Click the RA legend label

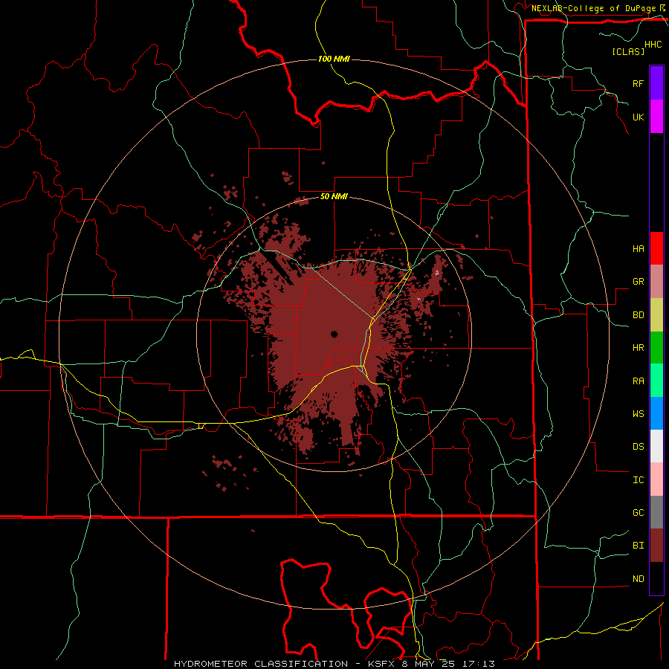[x=639, y=381]
